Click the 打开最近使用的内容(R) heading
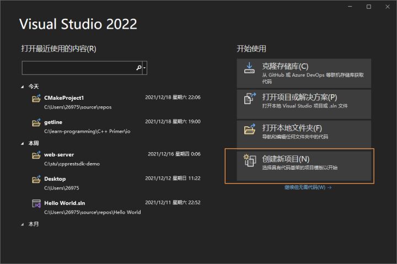 (x=59, y=49)
